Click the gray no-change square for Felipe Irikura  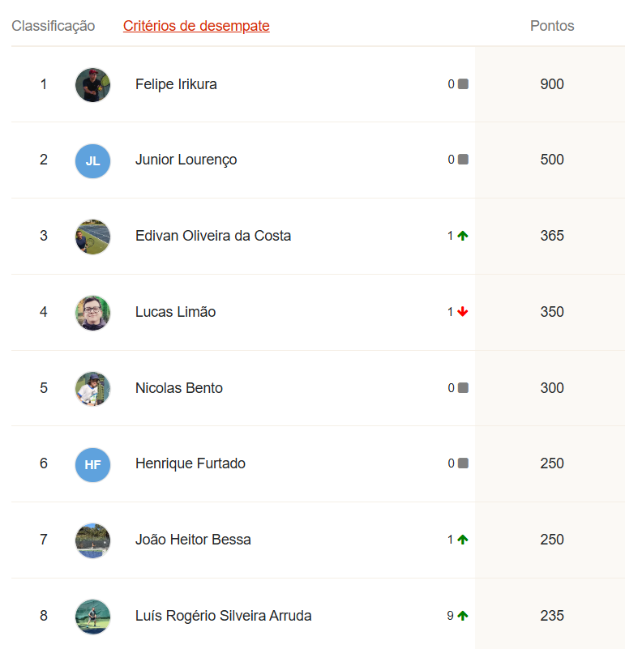pyautogui.click(x=463, y=83)
